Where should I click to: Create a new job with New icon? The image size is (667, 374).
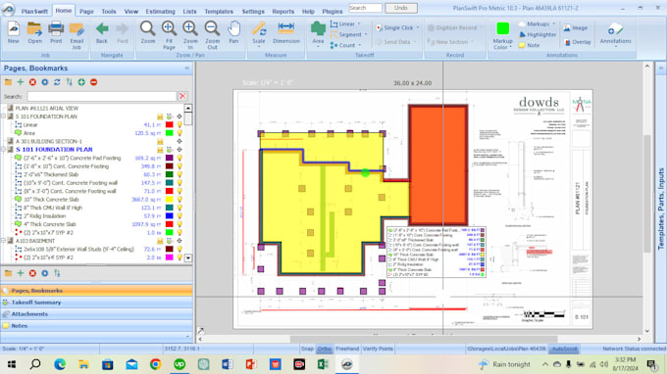(x=13, y=32)
